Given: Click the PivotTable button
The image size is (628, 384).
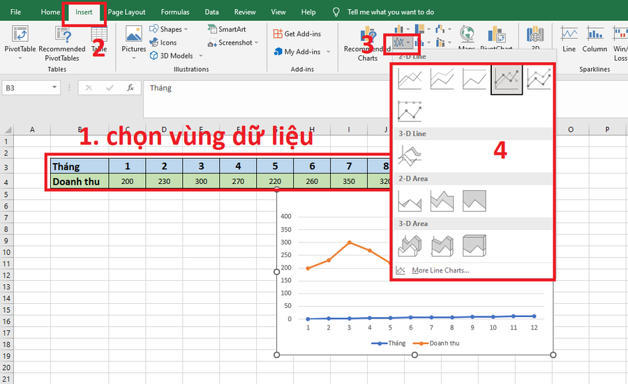Looking at the screenshot, I should tap(20, 43).
